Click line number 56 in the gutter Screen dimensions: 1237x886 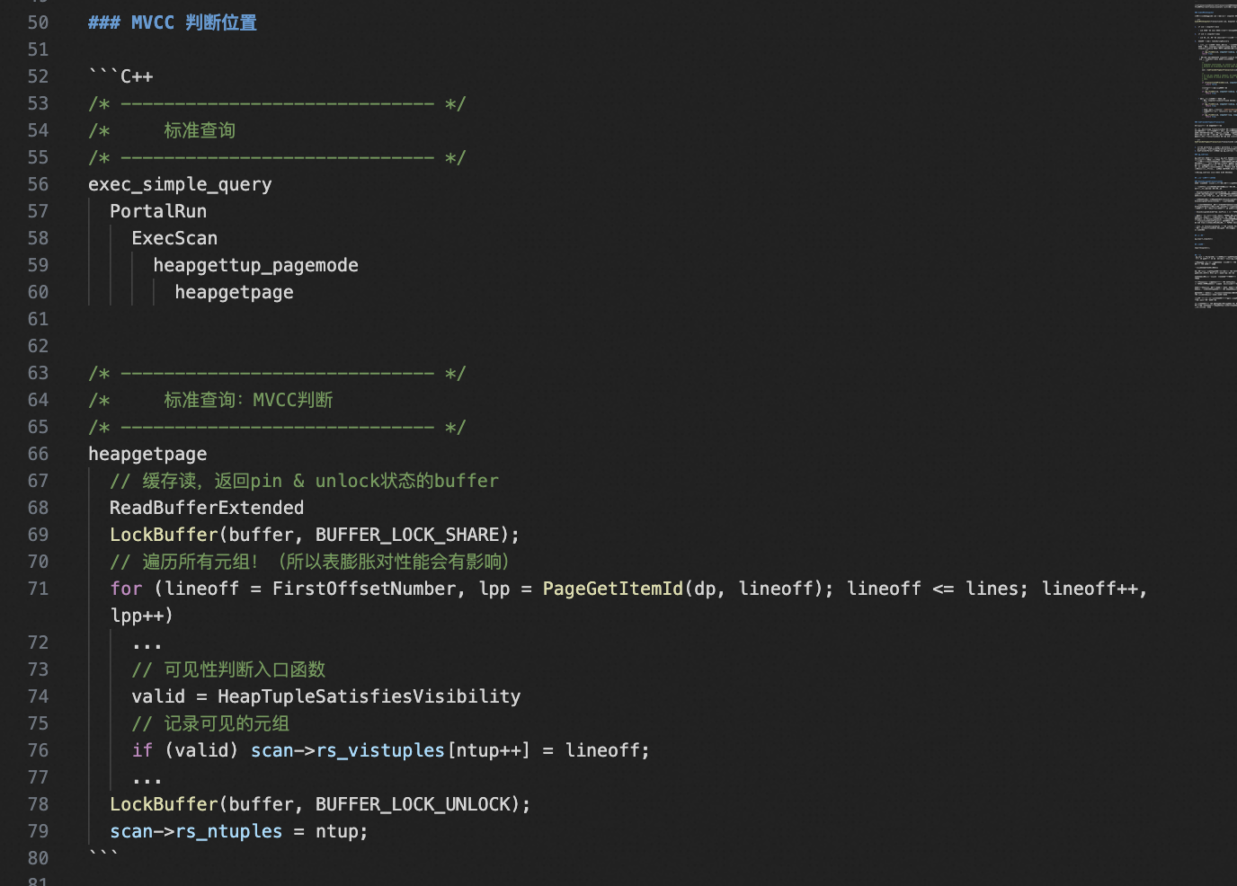coord(38,184)
